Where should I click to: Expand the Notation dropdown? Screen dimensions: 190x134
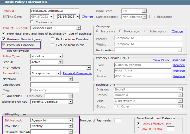click(x=70, y=79)
